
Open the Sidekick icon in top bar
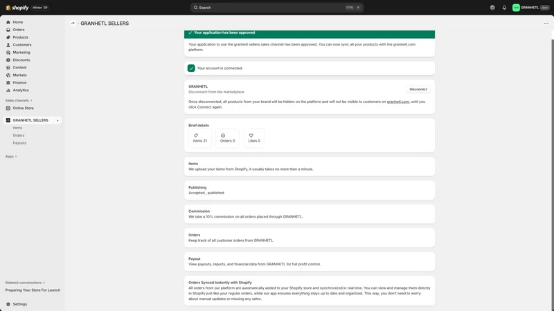coord(492,8)
